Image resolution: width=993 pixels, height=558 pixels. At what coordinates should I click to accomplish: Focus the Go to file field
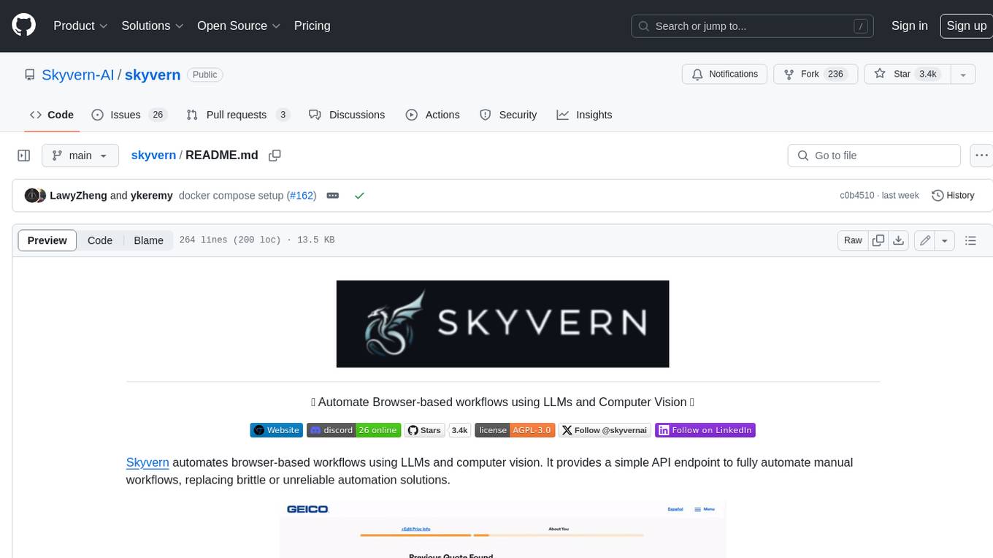pos(874,156)
